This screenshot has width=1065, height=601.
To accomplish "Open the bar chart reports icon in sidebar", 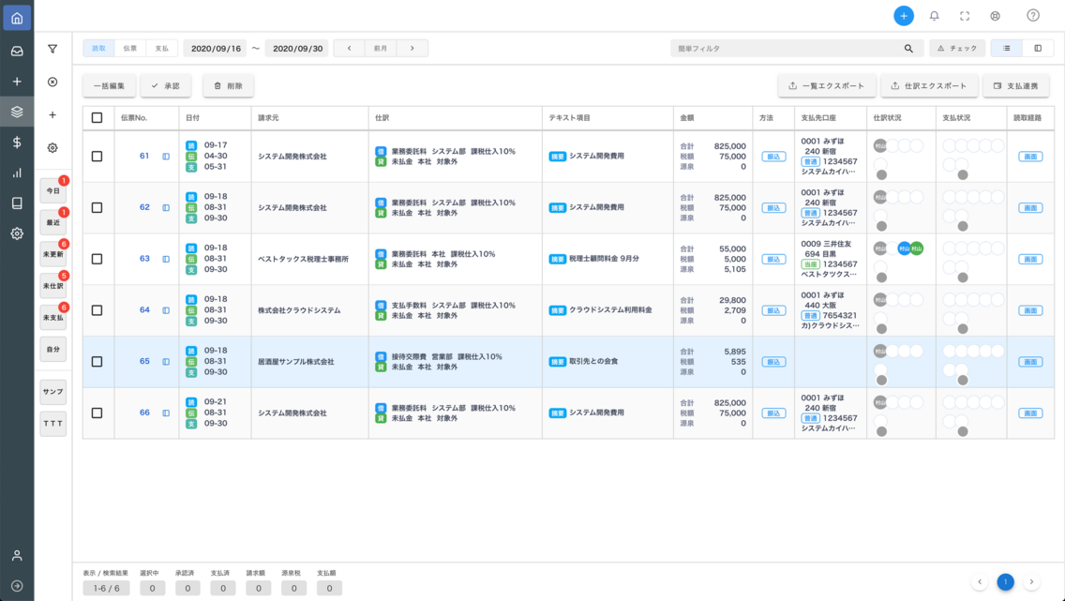I will pyautogui.click(x=15, y=173).
